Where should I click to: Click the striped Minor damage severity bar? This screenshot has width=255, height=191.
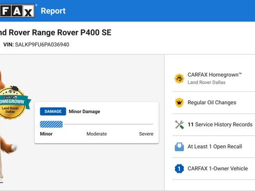pyautogui.click(x=51, y=124)
